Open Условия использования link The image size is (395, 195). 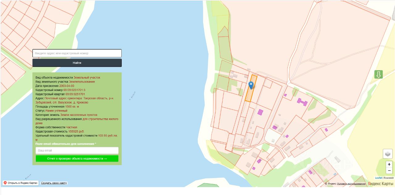[351, 184]
